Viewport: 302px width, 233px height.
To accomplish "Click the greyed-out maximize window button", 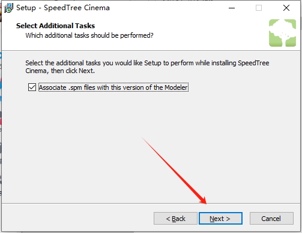I will (x=259, y=8).
